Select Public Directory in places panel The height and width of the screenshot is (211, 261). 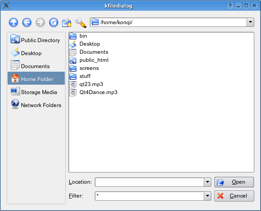(x=36, y=40)
